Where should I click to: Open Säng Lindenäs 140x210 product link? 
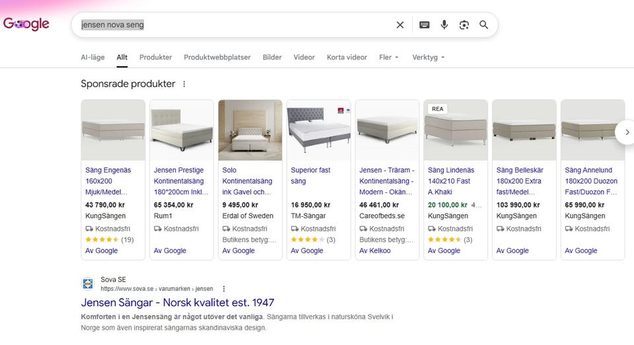[x=451, y=181]
